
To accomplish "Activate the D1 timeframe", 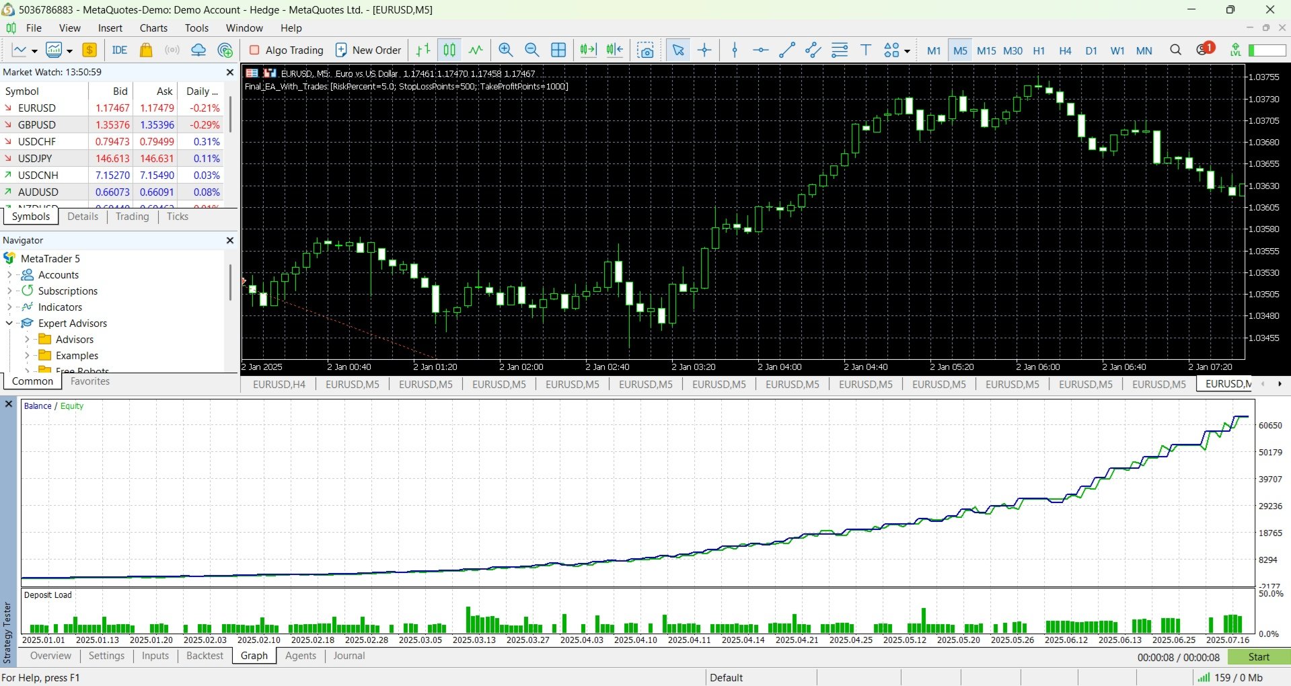I will coord(1091,50).
